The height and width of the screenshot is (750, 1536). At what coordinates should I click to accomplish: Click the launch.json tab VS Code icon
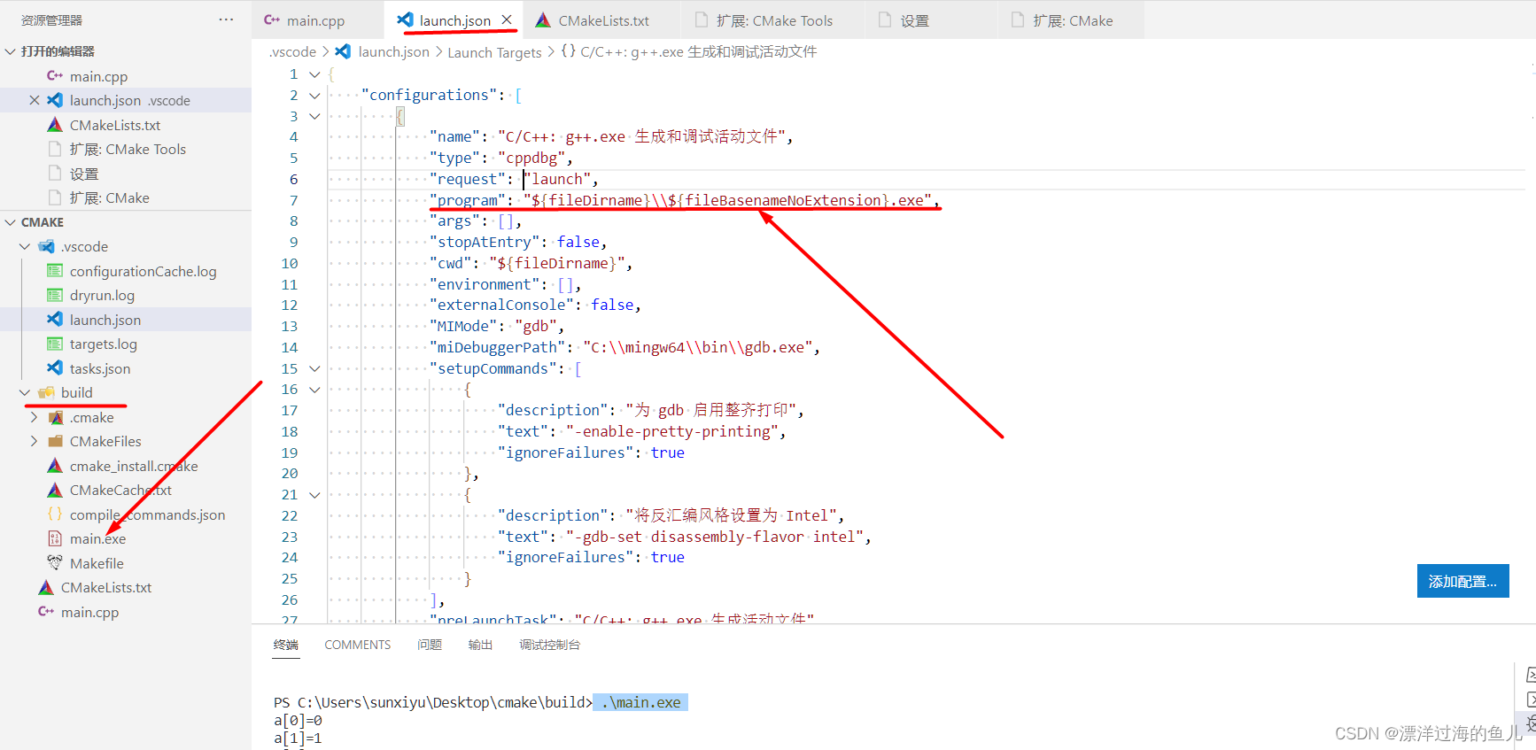[x=405, y=19]
